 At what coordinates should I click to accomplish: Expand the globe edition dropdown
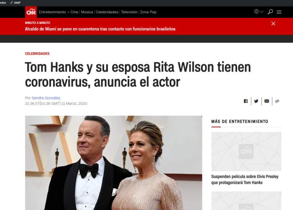[x=259, y=12]
